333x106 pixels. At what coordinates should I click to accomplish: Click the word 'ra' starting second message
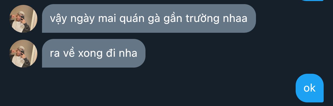click(x=55, y=54)
